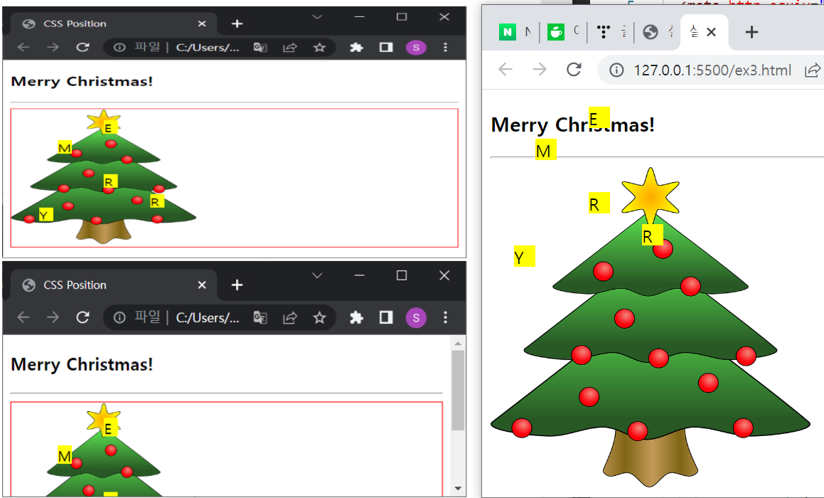
Task: Click address bar C:/Users in top-left window
Action: coord(207,48)
